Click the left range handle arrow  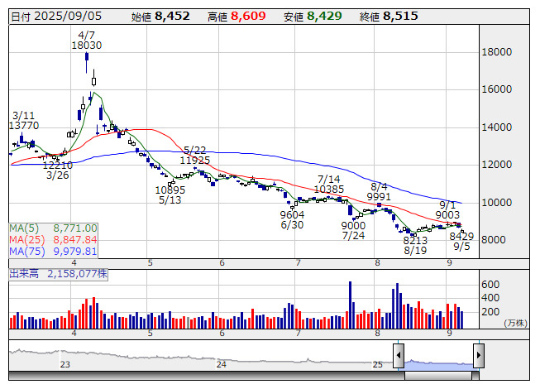[399, 355]
